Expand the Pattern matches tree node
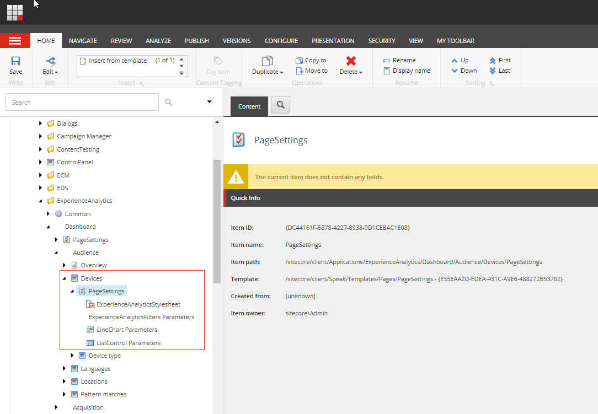The height and width of the screenshot is (414, 598). (x=64, y=394)
